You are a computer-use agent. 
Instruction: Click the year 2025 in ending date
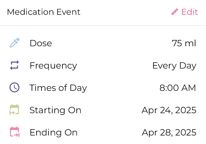click(186, 132)
